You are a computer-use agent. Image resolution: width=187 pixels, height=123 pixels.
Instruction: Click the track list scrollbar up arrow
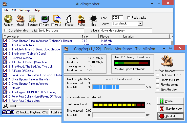click(172, 37)
